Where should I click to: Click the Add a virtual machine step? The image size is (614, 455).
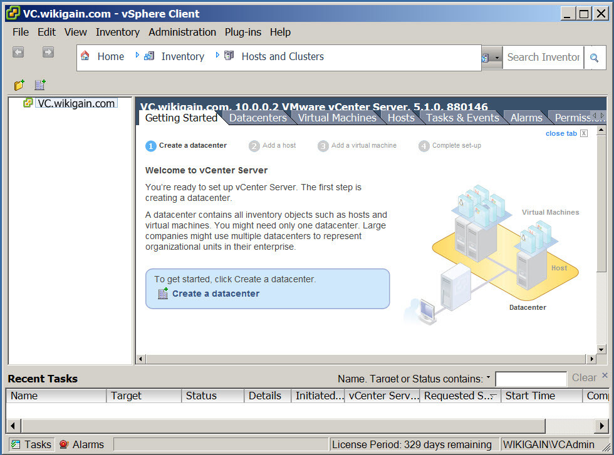tap(364, 146)
